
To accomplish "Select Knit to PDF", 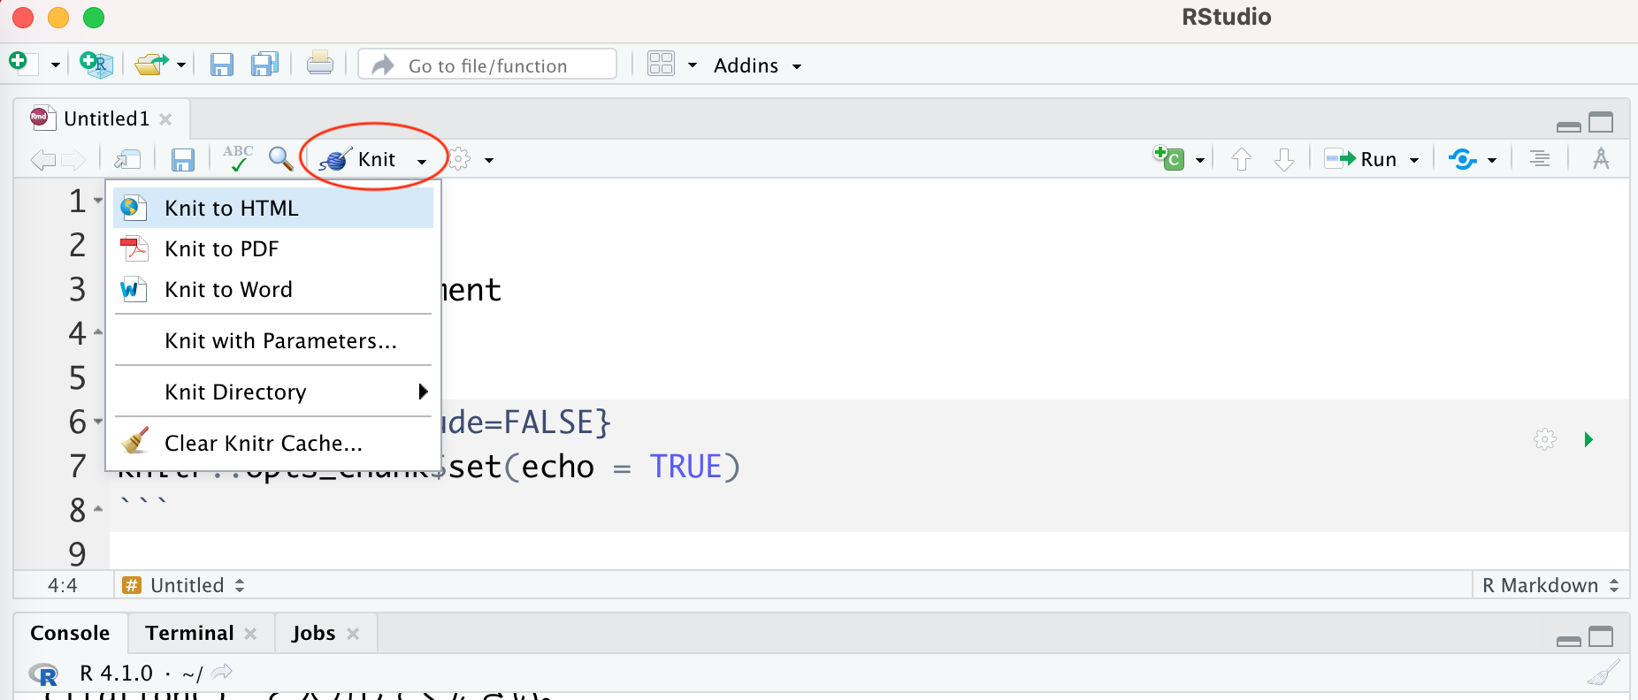I will (x=221, y=249).
